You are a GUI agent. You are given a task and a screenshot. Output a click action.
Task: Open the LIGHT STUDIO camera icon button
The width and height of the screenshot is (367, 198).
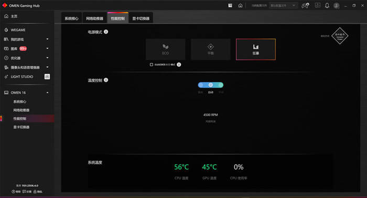47,77
